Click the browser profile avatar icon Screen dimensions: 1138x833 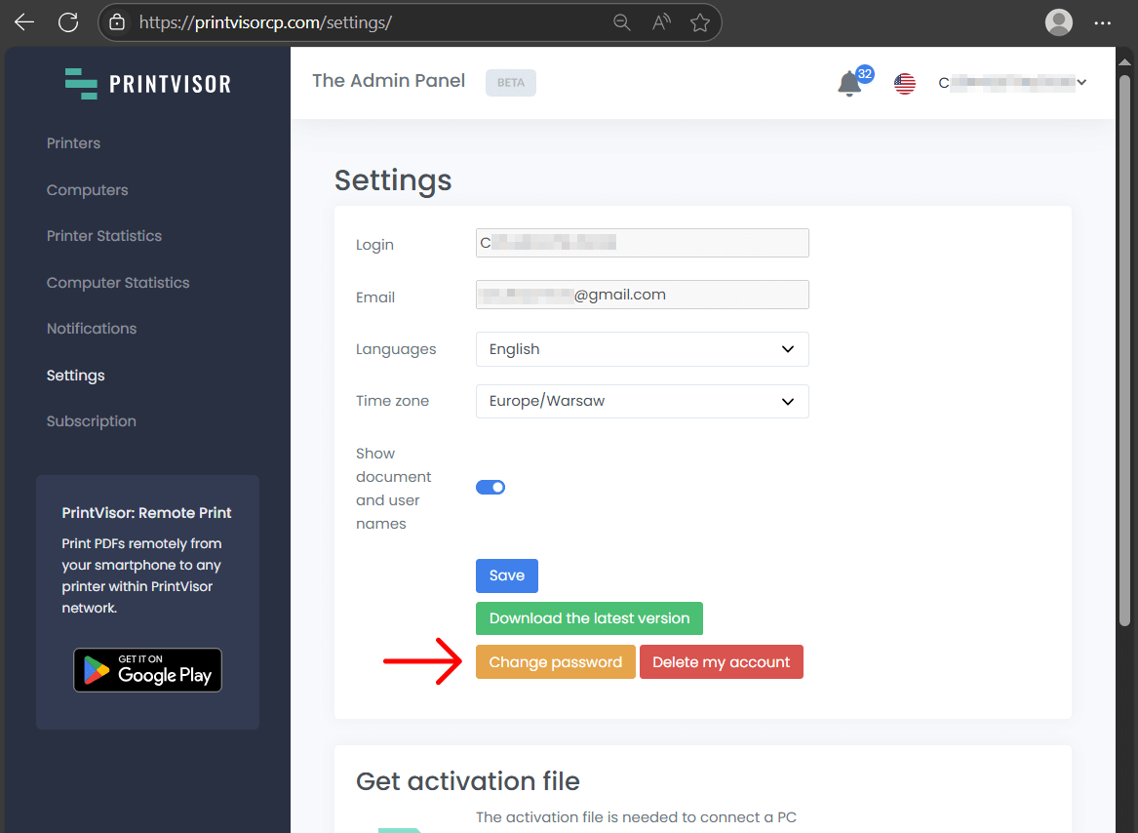pos(1058,21)
